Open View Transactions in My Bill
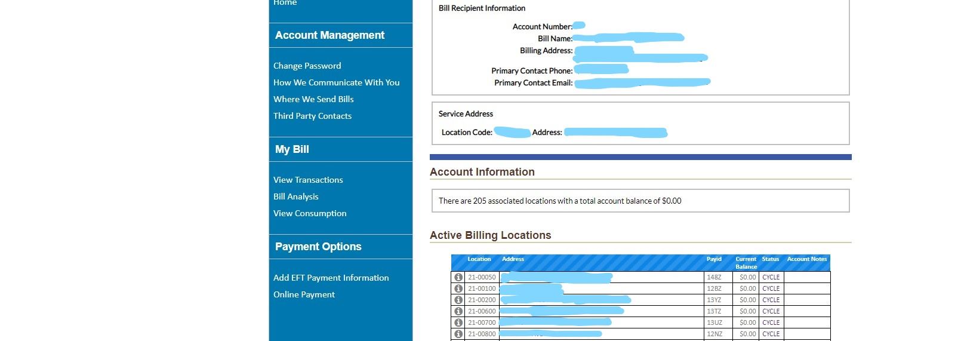This screenshot has width=964, height=341. tap(308, 180)
